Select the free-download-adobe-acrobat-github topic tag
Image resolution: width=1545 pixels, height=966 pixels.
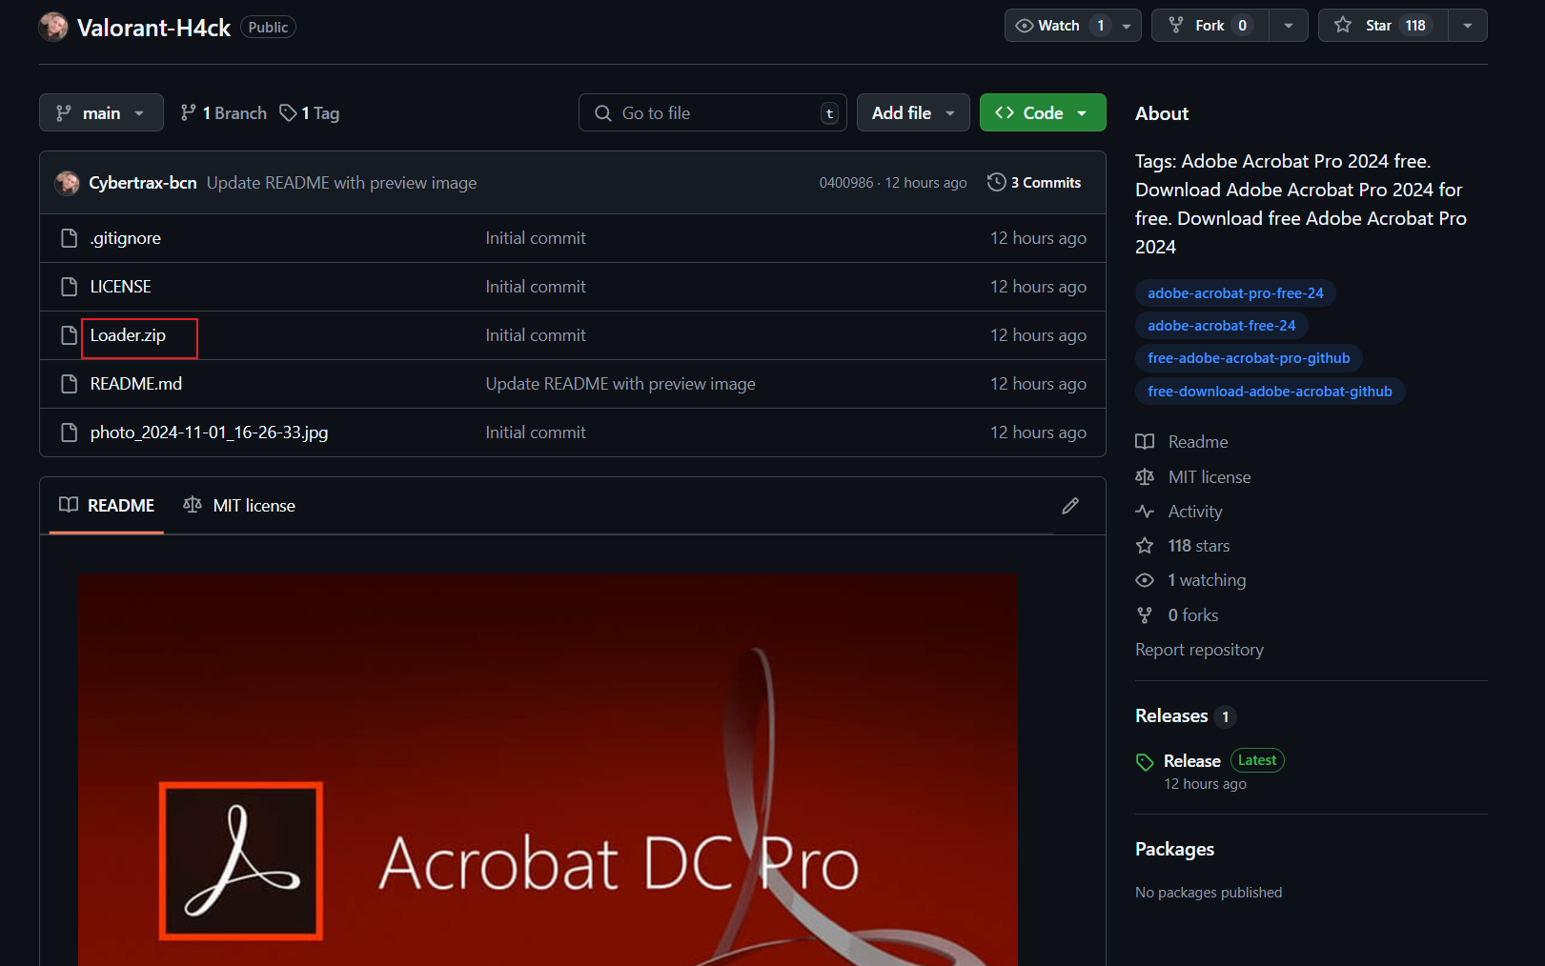(x=1270, y=392)
